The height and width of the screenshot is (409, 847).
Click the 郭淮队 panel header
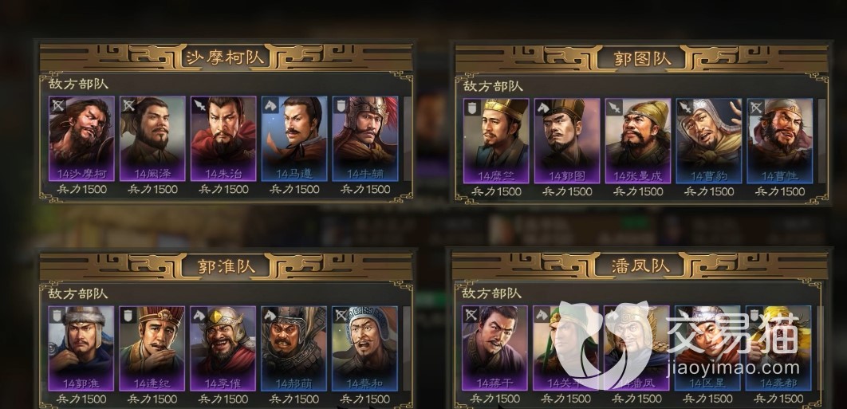coord(226,265)
